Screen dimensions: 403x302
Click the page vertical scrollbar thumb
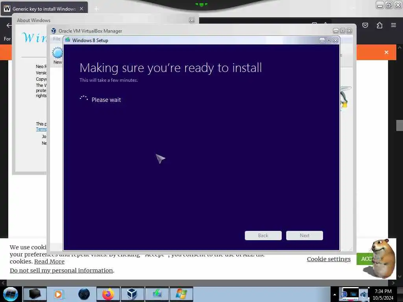pos(399,125)
